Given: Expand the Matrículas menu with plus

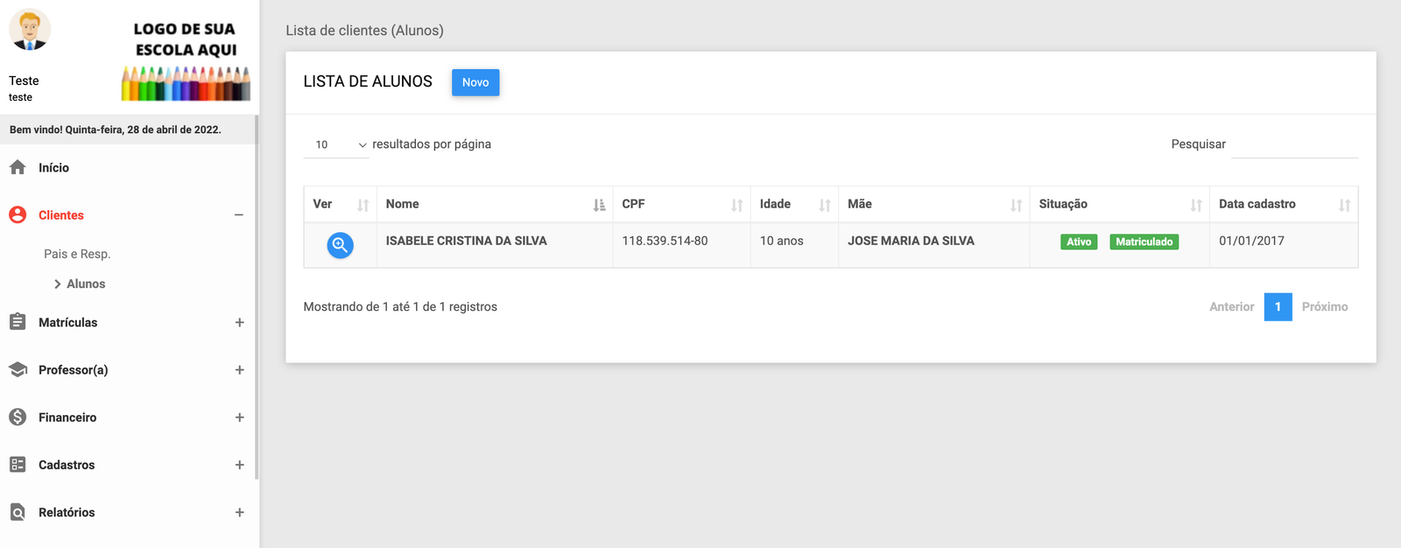Looking at the screenshot, I should 239,322.
